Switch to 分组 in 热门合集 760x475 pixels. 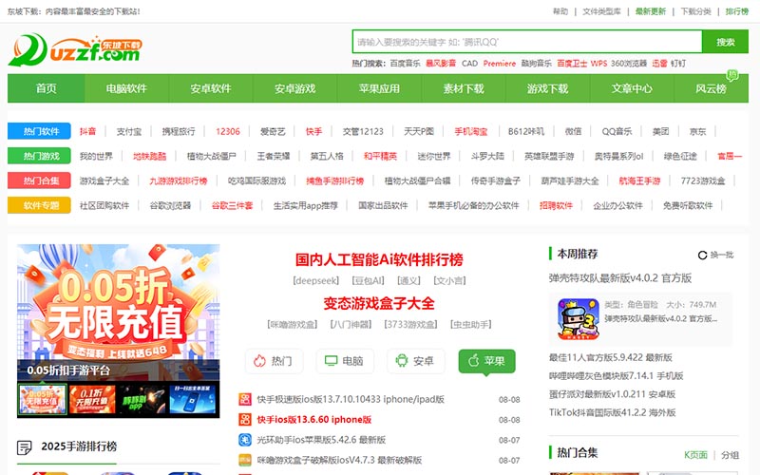coord(730,455)
